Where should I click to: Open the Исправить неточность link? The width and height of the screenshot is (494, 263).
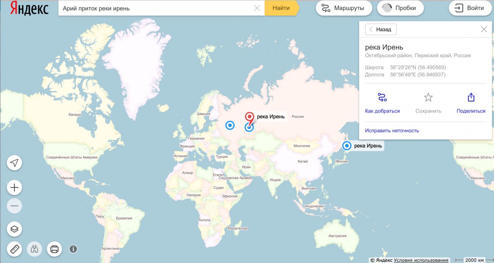click(x=392, y=131)
